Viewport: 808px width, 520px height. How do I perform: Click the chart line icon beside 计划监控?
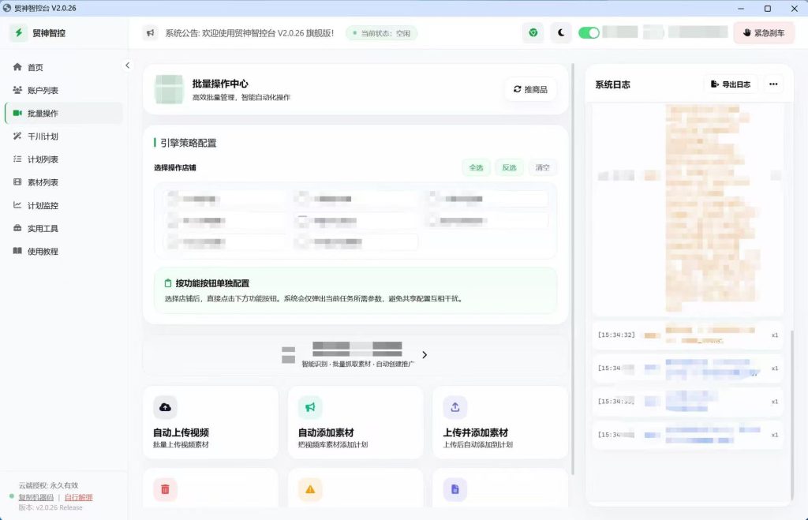17,205
